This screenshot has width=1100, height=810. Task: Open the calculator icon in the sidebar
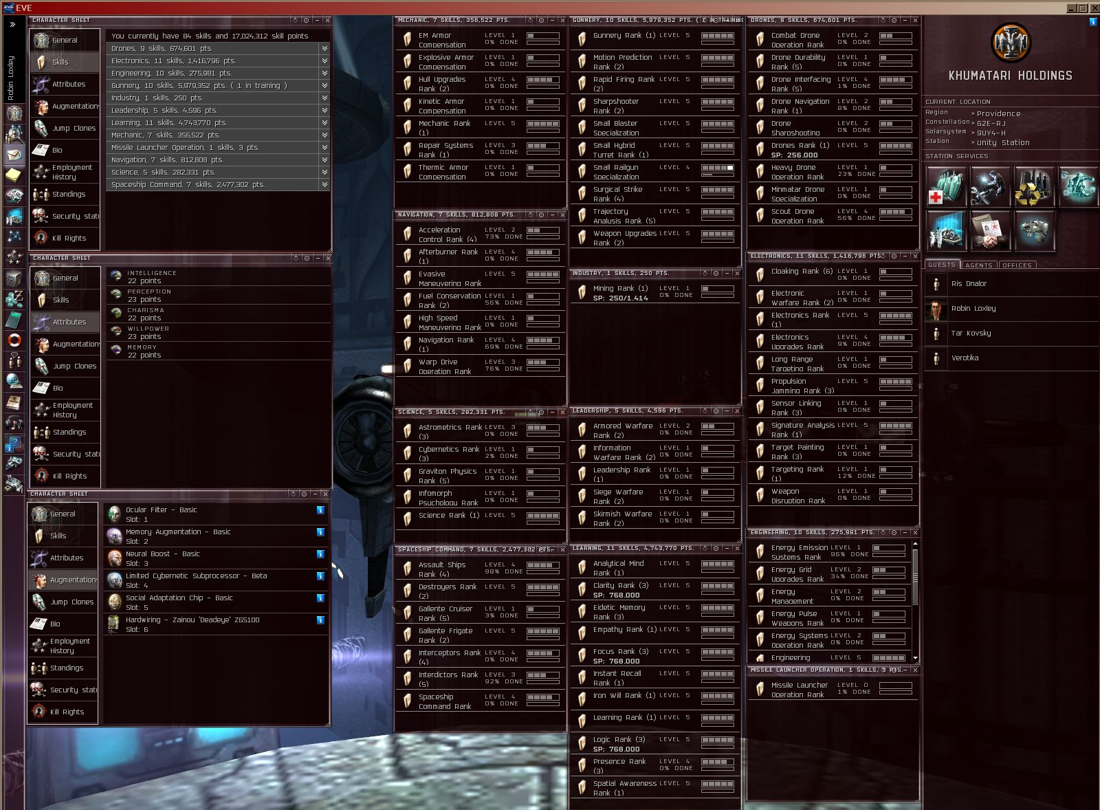(14, 320)
